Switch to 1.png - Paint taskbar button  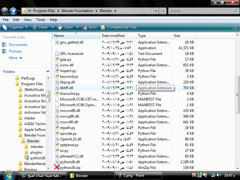(x=138, y=175)
